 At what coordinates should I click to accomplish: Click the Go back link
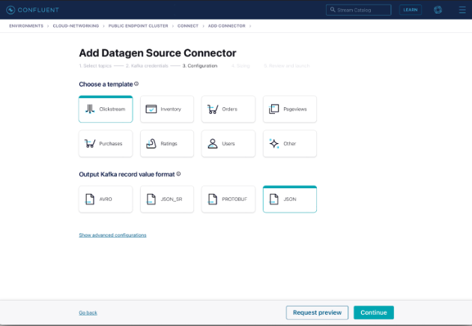[88, 313]
